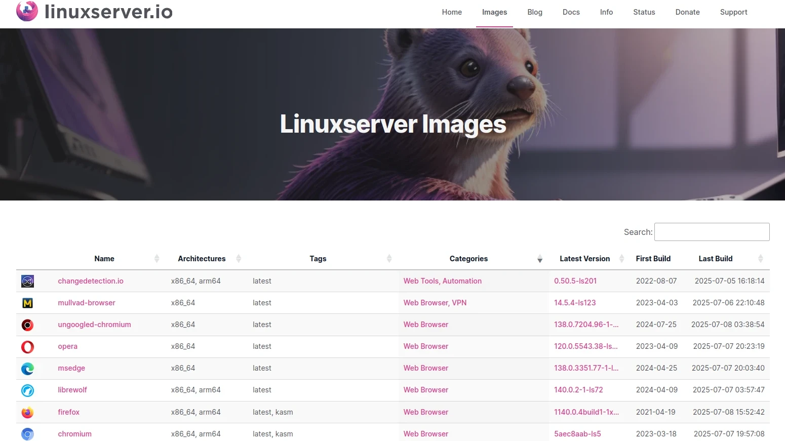The height and width of the screenshot is (441, 785).
Task: Focus the Search input field
Action: click(x=712, y=232)
